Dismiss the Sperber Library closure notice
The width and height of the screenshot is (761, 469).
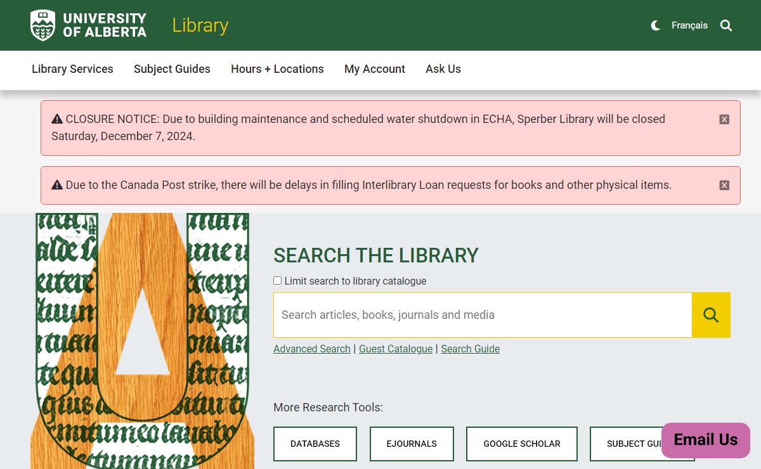tap(724, 119)
